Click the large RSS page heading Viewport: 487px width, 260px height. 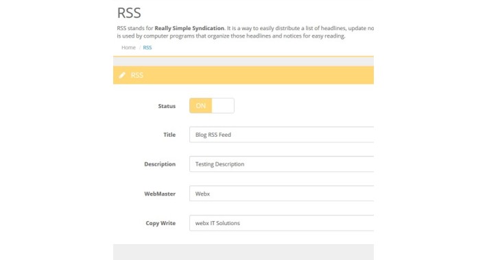click(x=129, y=13)
